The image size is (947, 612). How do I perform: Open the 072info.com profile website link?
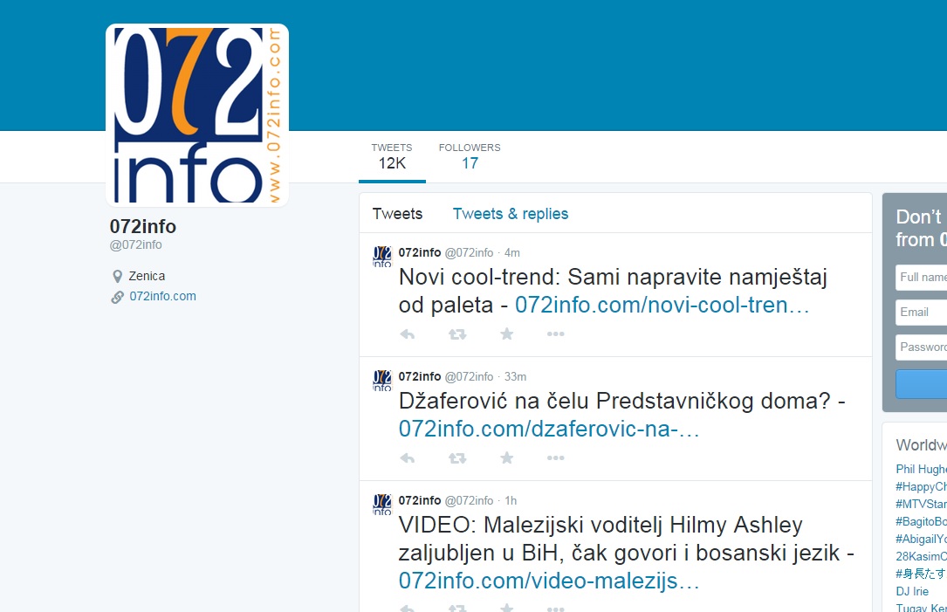click(162, 296)
